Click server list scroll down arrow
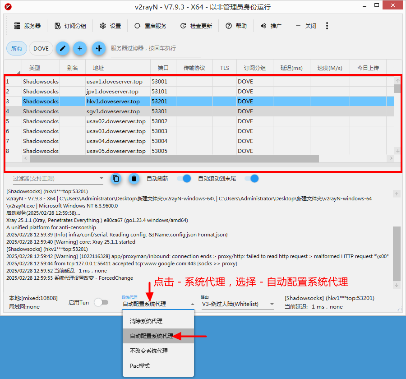406x379 pixels. coord(398,151)
